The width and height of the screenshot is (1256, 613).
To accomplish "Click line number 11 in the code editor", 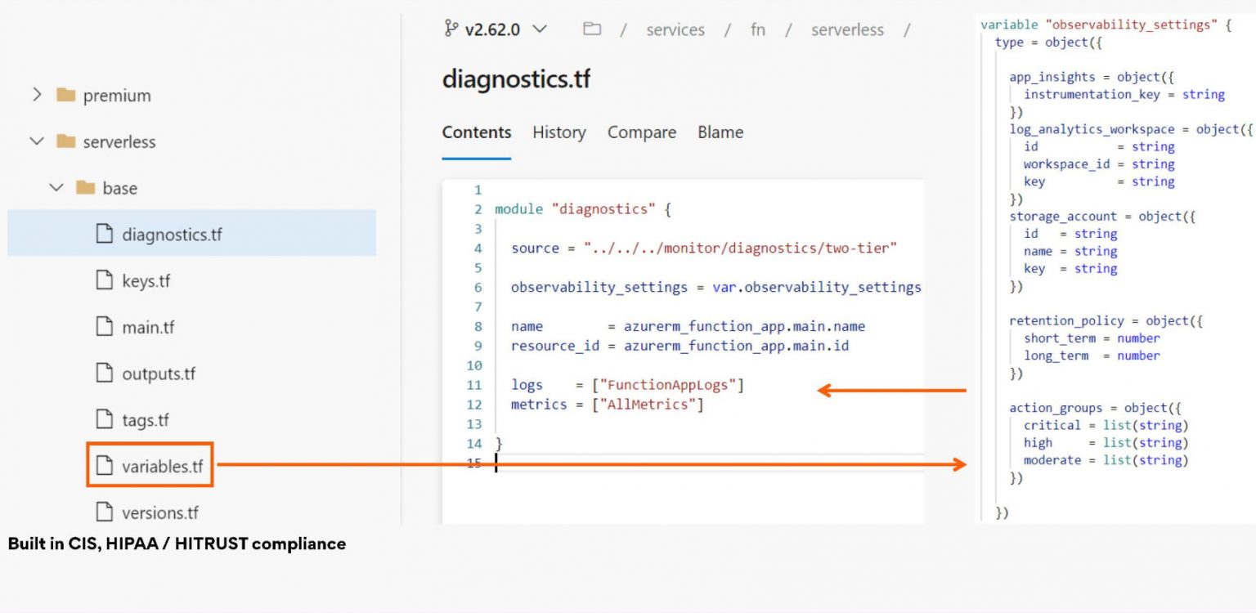I will coord(475,385).
